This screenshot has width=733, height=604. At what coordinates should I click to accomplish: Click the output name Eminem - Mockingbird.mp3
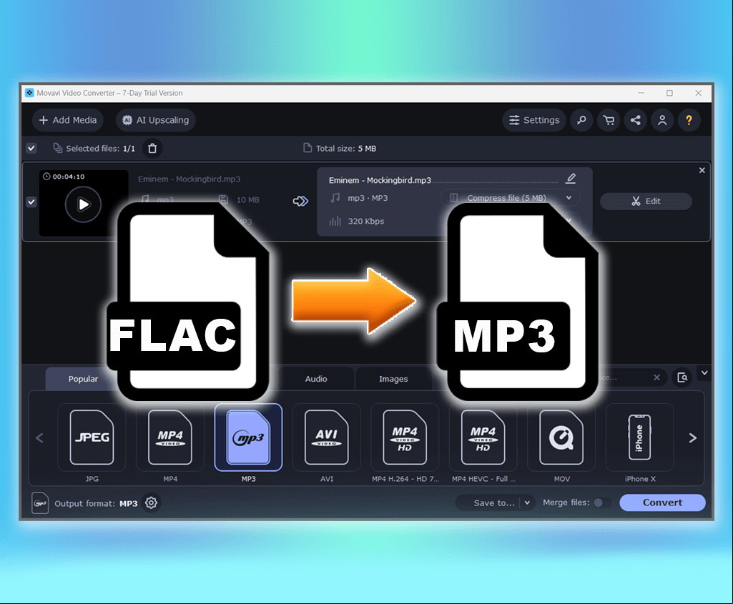(380, 180)
